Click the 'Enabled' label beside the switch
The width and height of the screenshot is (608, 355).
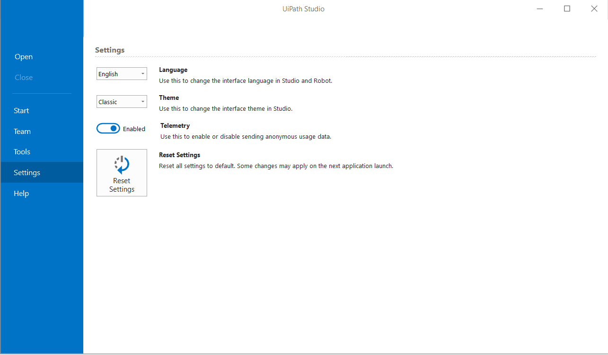[x=134, y=129]
